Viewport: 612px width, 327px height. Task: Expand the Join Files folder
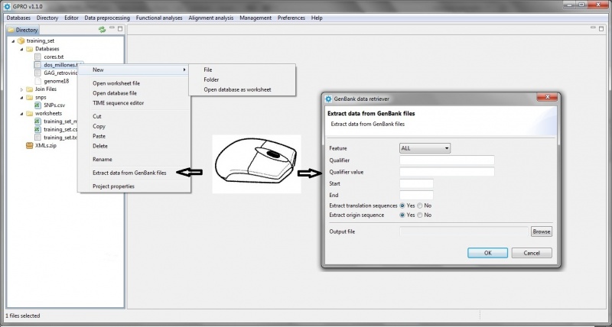click(x=21, y=89)
